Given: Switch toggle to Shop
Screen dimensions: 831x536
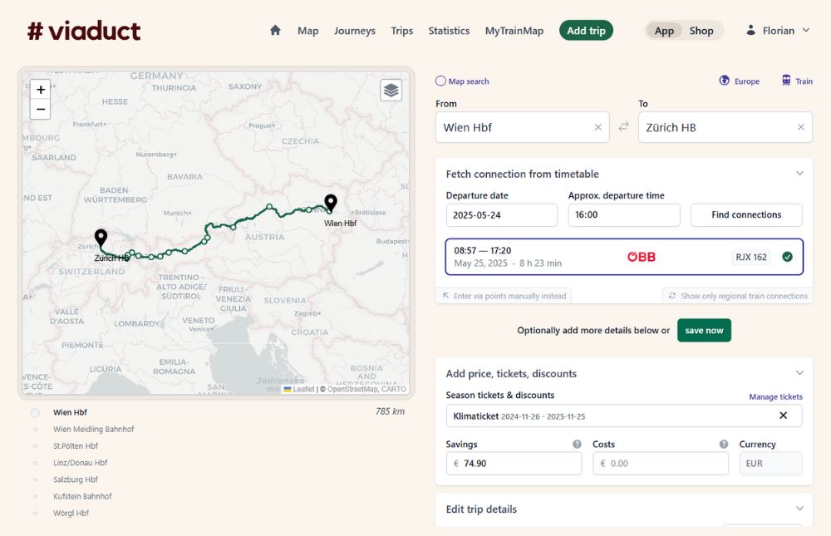Looking at the screenshot, I should click(701, 31).
